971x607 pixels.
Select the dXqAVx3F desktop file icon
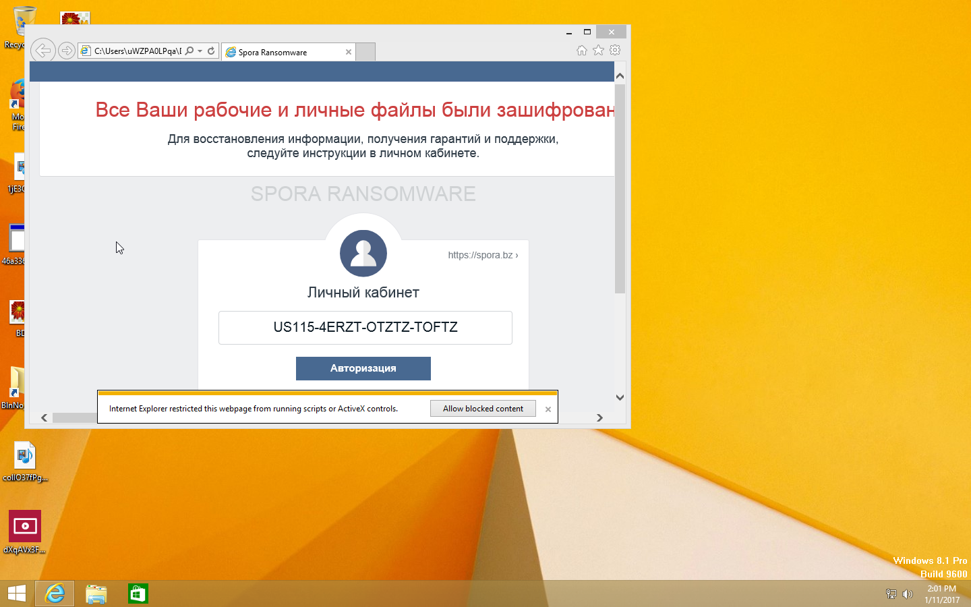25,533
